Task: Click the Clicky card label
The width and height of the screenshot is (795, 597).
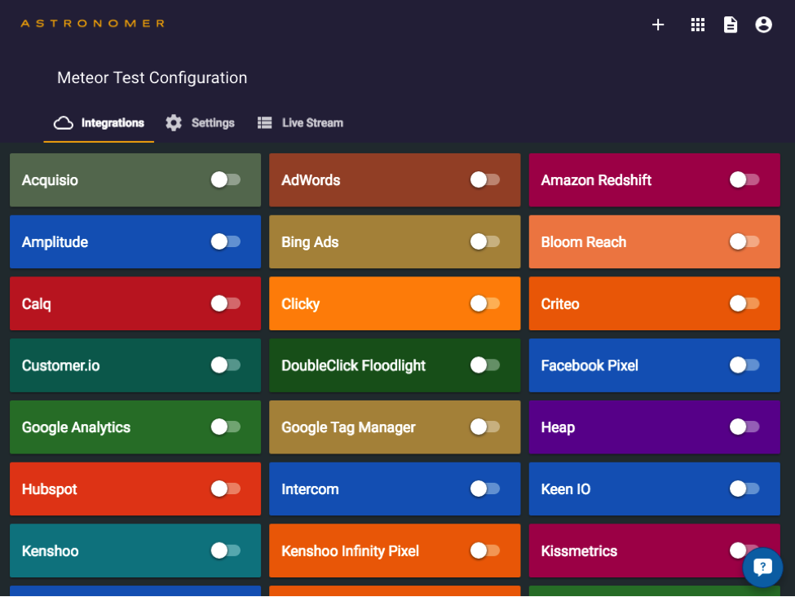Action: (x=301, y=304)
